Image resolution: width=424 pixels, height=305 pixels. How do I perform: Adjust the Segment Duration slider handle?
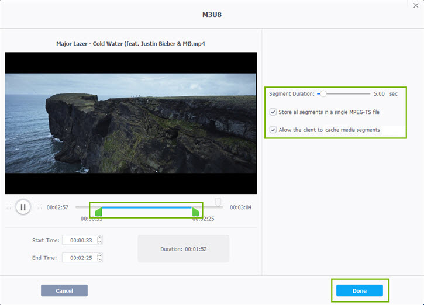pyautogui.click(x=323, y=93)
